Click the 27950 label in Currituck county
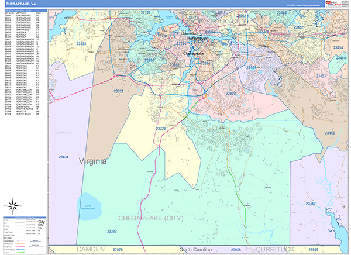Image resolution: width=351 pixels, height=255 pixels. coord(314,249)
